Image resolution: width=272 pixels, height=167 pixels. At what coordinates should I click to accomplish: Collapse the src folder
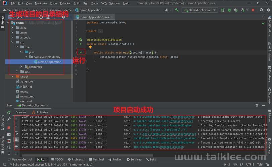pyautogui.click(x=12, y=42)
